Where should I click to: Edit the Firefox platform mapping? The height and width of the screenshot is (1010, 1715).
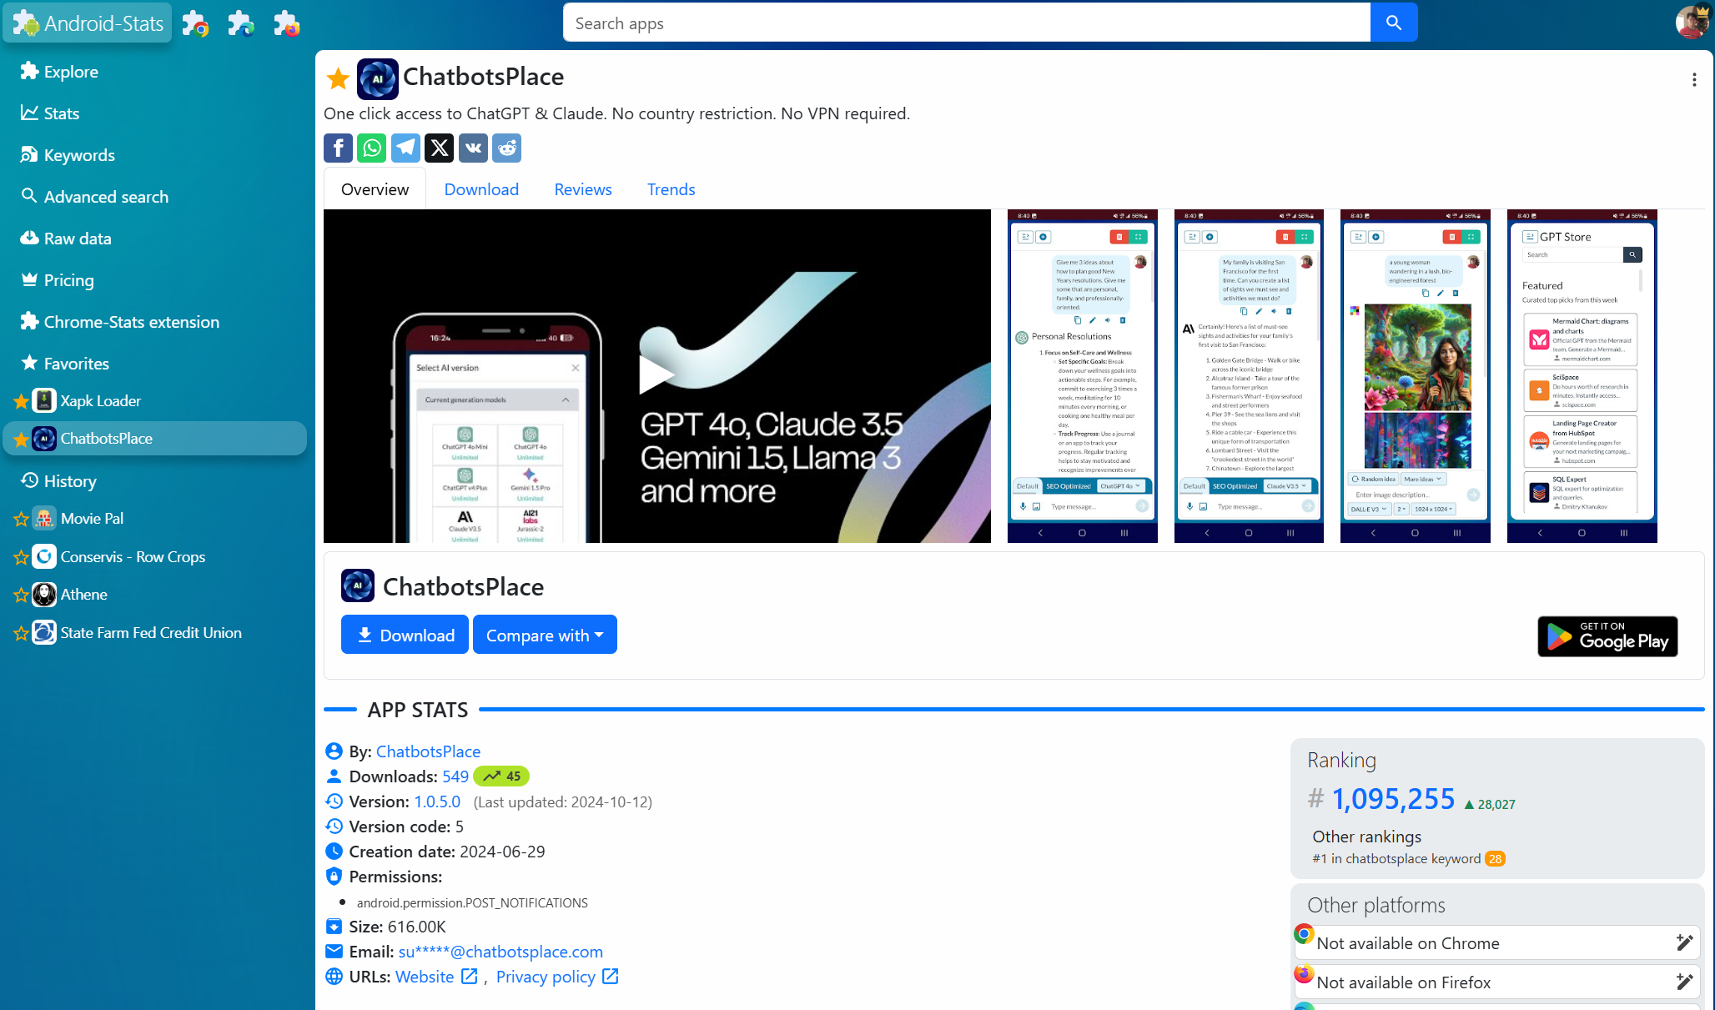pos(1684,982)
